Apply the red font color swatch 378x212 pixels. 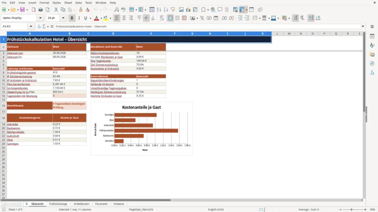pos(96,18)
